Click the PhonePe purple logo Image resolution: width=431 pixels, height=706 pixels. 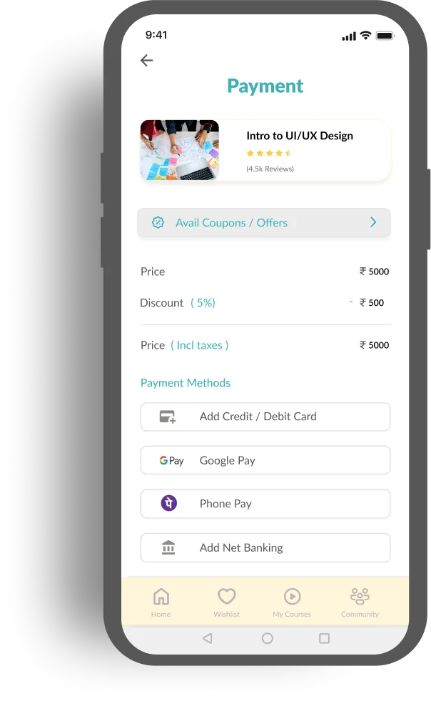169,503
